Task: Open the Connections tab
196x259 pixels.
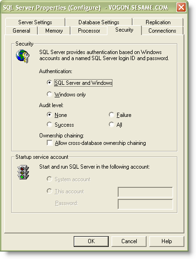Action: click(162, 31)
